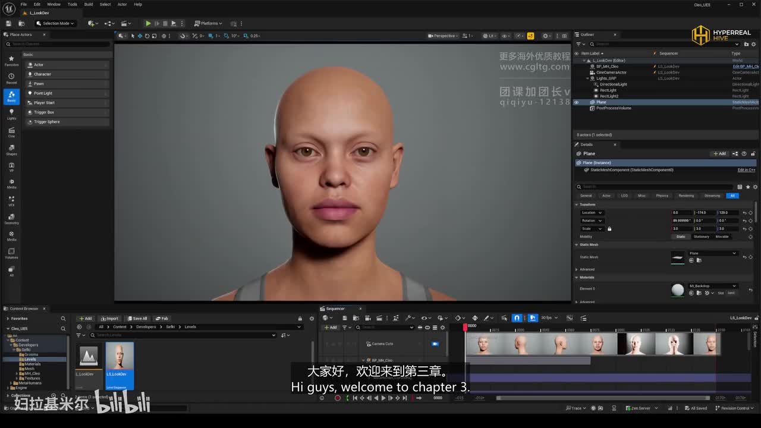Switch to the Rendering filter tab in Details
This screenshot has height=428, width=761.
pos(686,196)
